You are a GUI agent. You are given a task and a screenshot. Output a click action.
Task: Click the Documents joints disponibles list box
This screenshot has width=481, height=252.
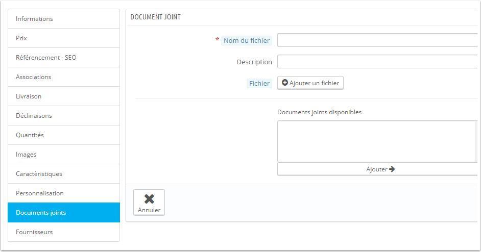[377, 141]
